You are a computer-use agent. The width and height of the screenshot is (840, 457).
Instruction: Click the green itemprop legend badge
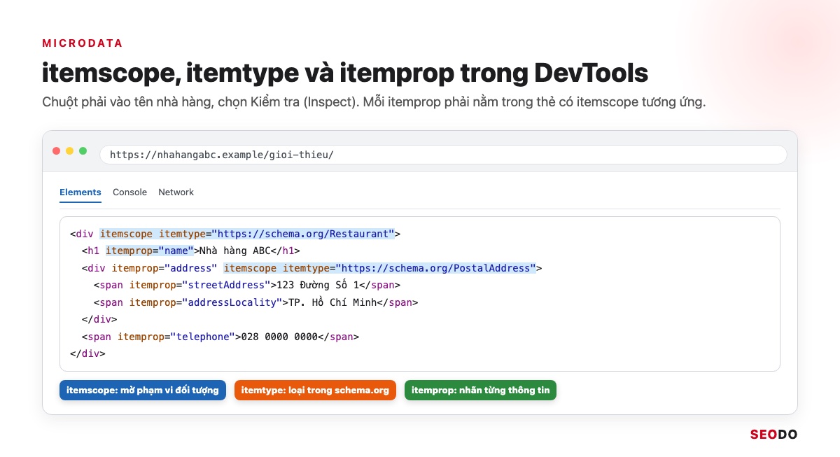click(x=480, y=391)
